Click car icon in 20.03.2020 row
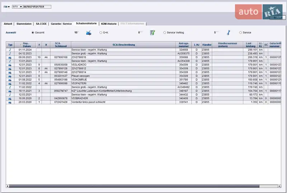 pyautogui.click(x=10, y=102)
